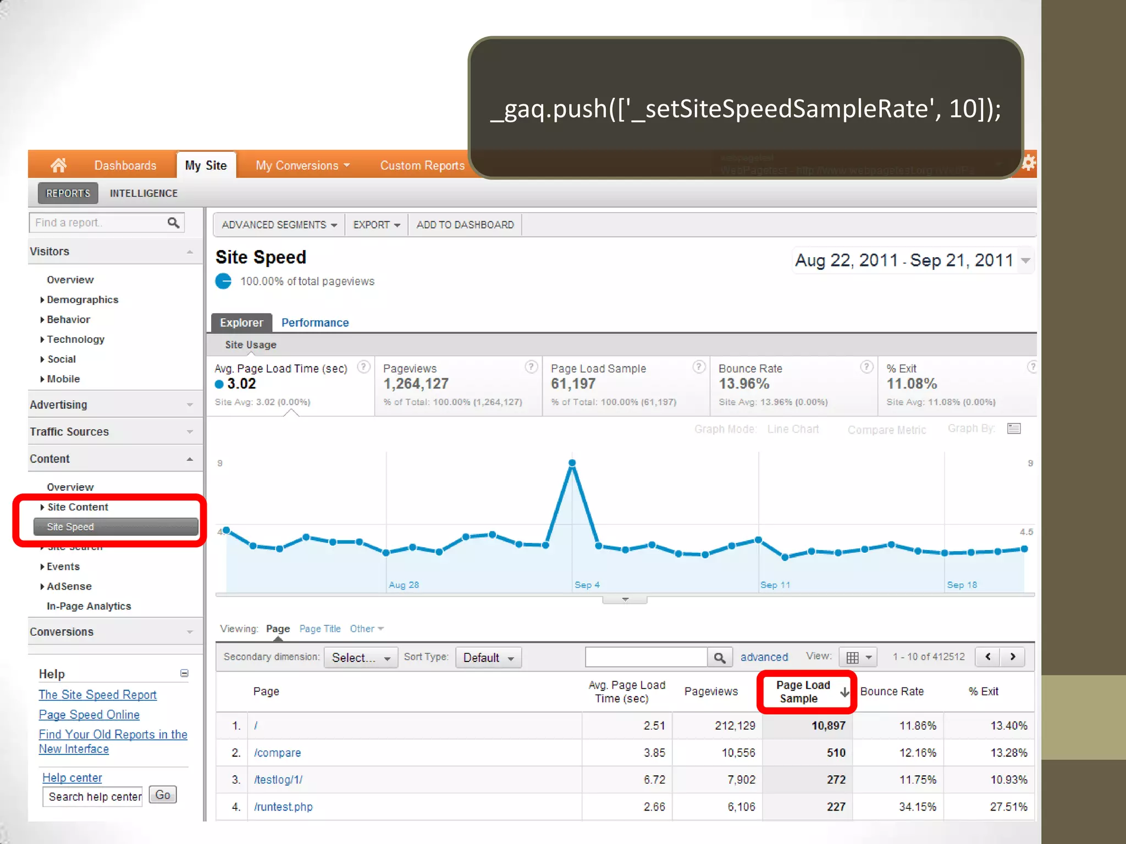Click help icon beside Avg. Page Load Time
The image size is (1126, 844).
click(363, 367)
